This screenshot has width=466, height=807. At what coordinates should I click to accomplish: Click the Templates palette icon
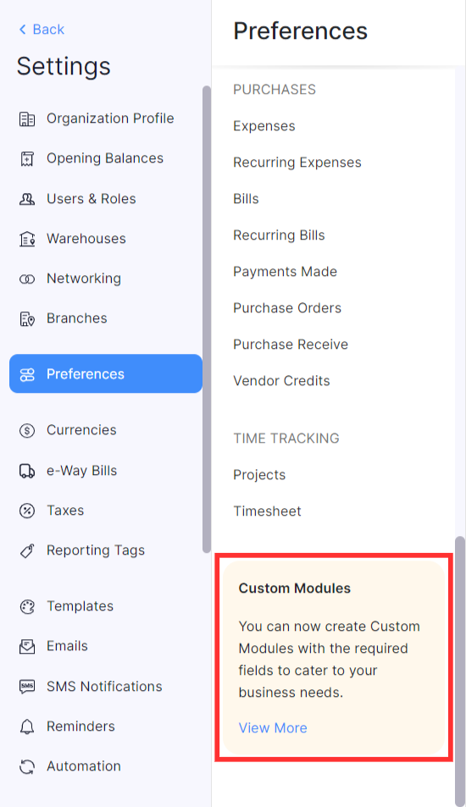(x=27, y=607)
